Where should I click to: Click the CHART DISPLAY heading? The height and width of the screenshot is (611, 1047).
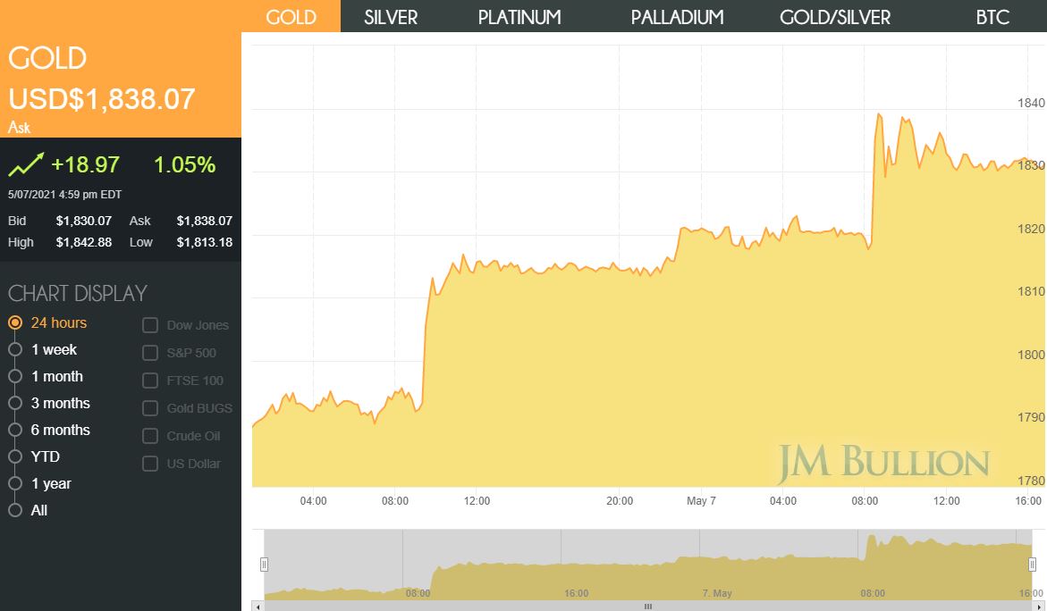[78, 294]
